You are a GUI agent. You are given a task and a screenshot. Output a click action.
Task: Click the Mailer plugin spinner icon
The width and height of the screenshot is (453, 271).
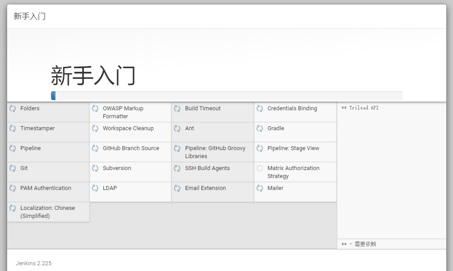(260, 188)
